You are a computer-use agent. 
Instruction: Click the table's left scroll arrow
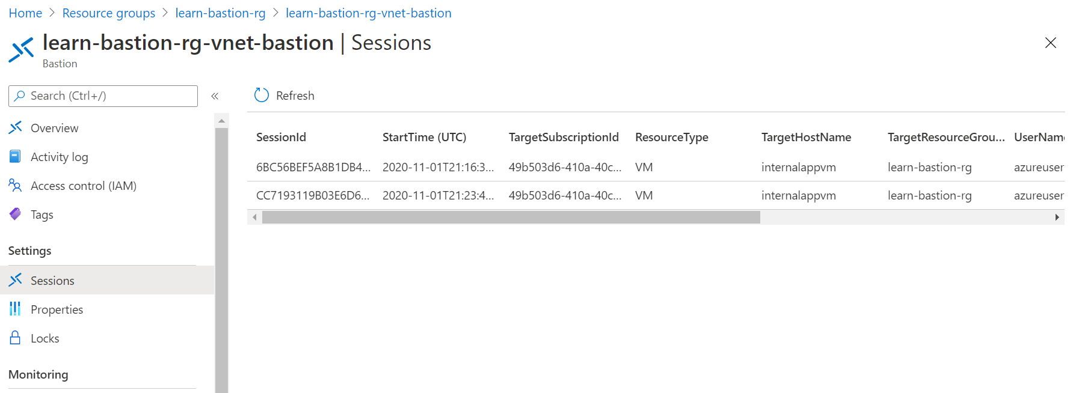point(255,218)
